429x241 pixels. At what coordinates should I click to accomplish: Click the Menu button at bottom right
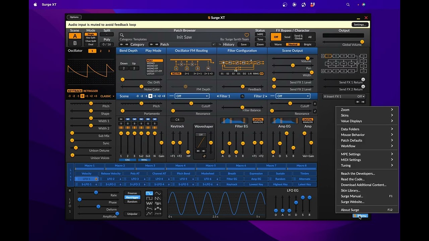tap(361, 216)
